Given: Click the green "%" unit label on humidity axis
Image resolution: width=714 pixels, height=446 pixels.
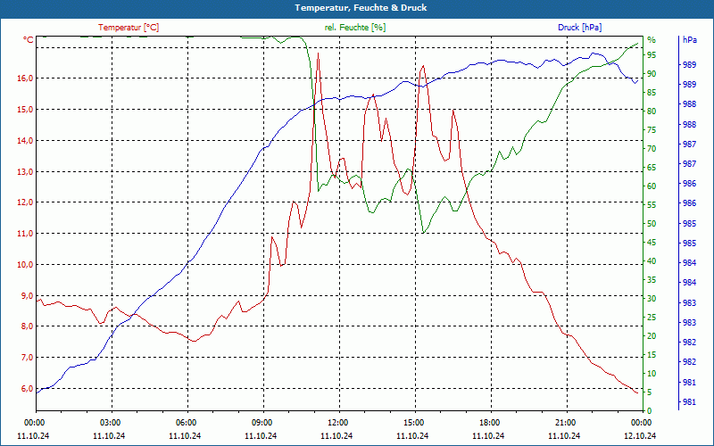Looking at the screenshot, I should [x=652, y=40].
